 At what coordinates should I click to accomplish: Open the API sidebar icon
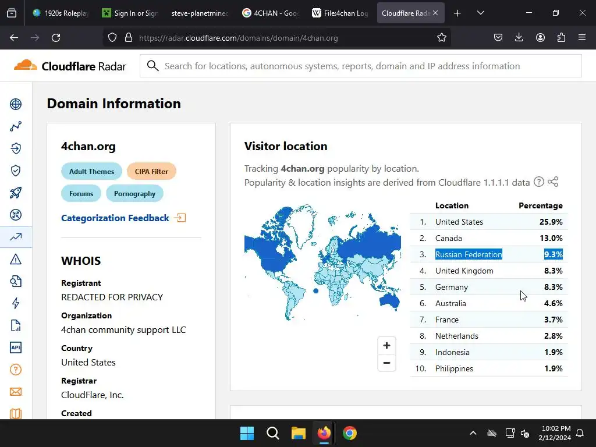(x=16, y=347)
